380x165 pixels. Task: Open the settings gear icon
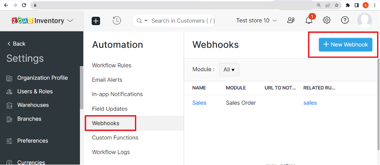327,21
